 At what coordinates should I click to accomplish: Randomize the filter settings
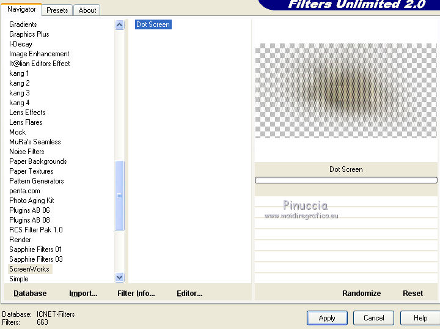click(361, 294)
